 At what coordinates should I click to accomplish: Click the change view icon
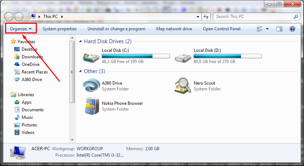pos(260,29)
